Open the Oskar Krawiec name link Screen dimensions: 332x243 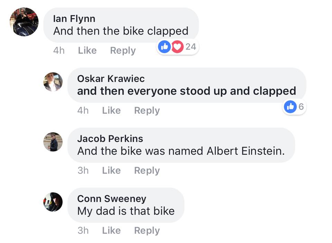coord(111,79)
